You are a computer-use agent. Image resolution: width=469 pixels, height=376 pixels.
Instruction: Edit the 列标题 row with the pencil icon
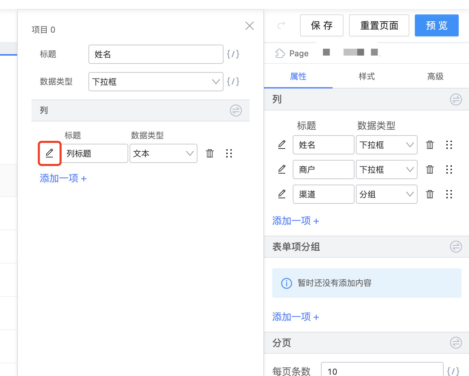click(49, 153)
